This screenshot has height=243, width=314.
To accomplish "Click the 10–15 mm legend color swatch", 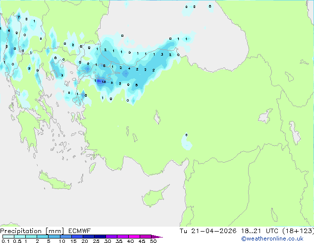I will coord(66,237).
